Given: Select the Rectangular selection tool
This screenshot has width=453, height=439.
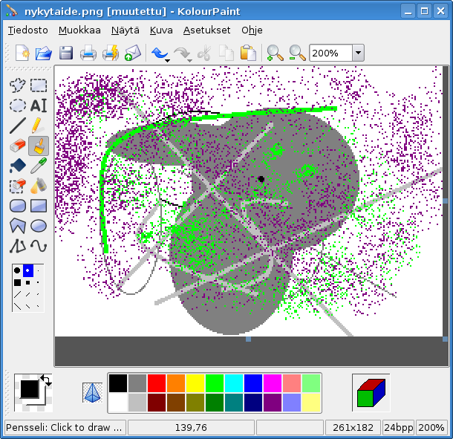Looking at the screenshot, I should (39, 85).
